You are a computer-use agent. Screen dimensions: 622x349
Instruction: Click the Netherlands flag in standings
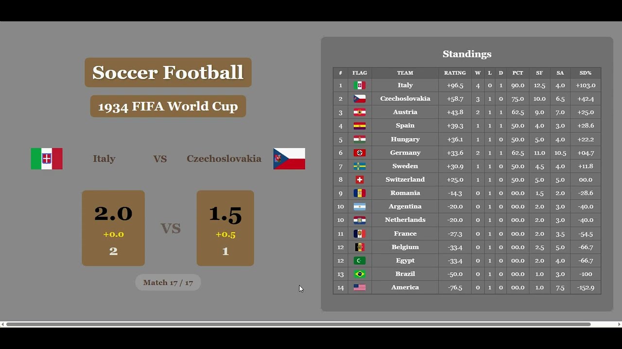tap(360, 220)
